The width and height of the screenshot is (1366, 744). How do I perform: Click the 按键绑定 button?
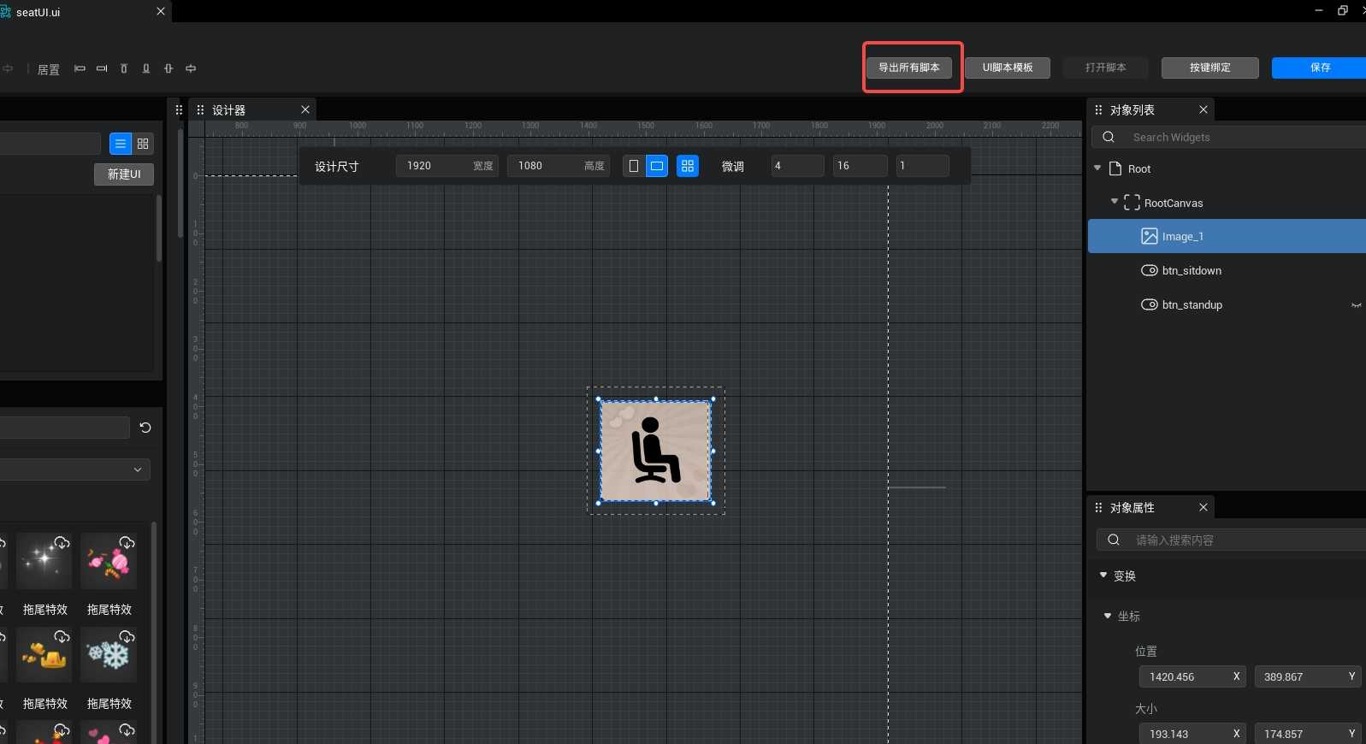(x=1210, y=68)
